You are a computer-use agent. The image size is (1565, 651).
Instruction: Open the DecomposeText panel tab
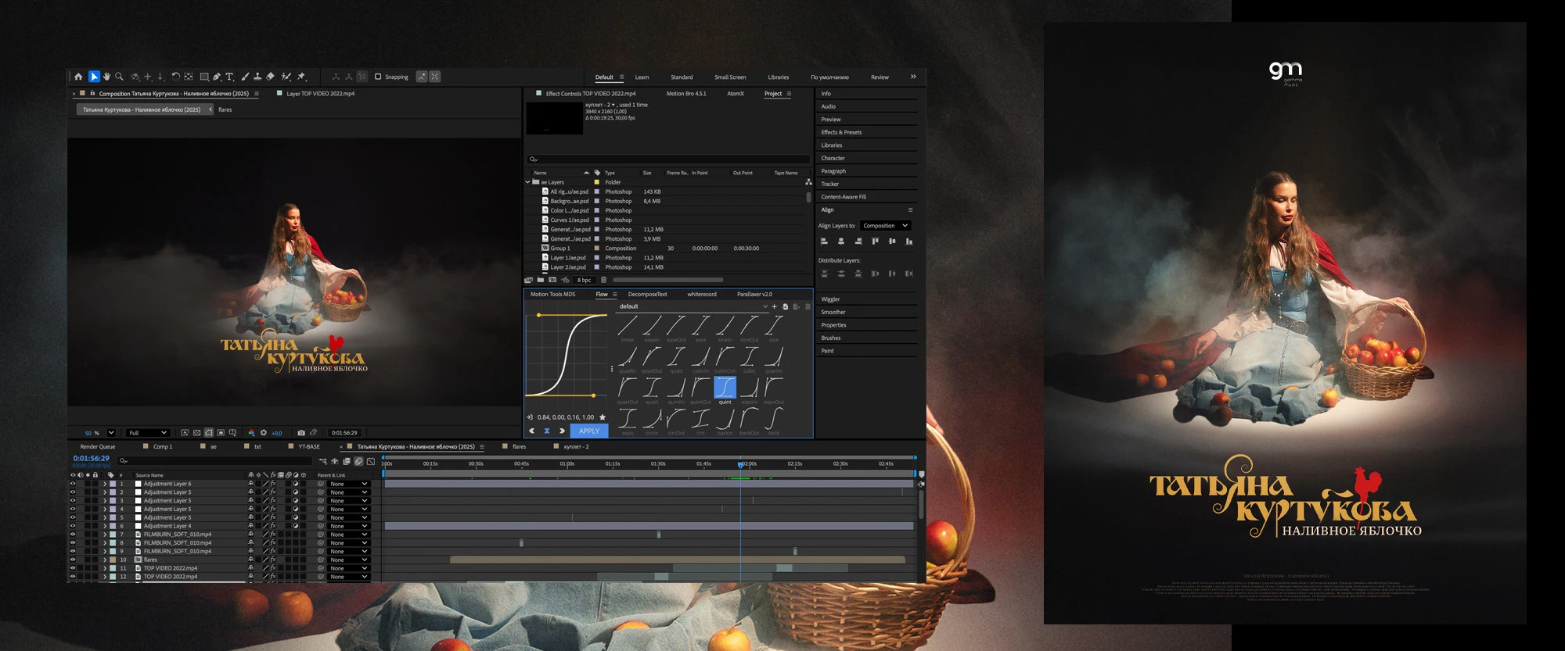[x=647, y=295]
